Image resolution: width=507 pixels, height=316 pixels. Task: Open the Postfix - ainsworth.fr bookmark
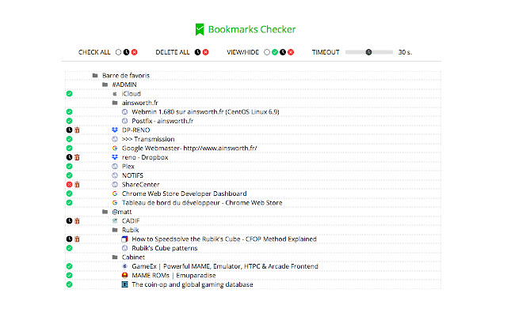(162, 121)
